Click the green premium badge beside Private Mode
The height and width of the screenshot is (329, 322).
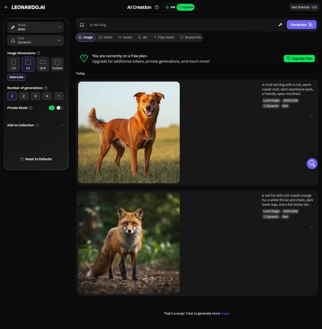[x=52, y=108]
